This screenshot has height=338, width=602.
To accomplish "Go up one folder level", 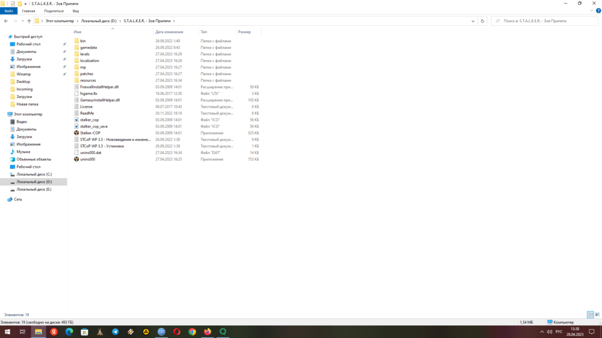I will tap(29, 21).
